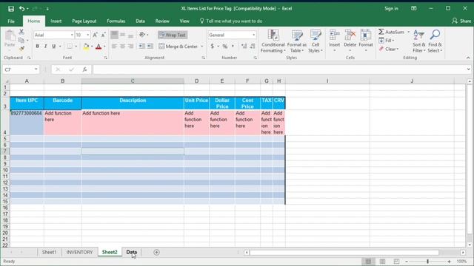Open the number format General dropdown

pos(253,35)
